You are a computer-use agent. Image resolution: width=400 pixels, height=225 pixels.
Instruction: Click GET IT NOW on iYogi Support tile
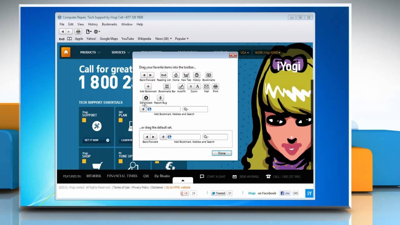97,140
